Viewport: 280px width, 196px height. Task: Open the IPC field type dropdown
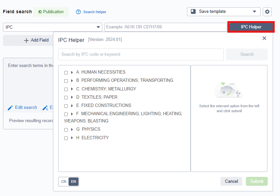[98, 27]
